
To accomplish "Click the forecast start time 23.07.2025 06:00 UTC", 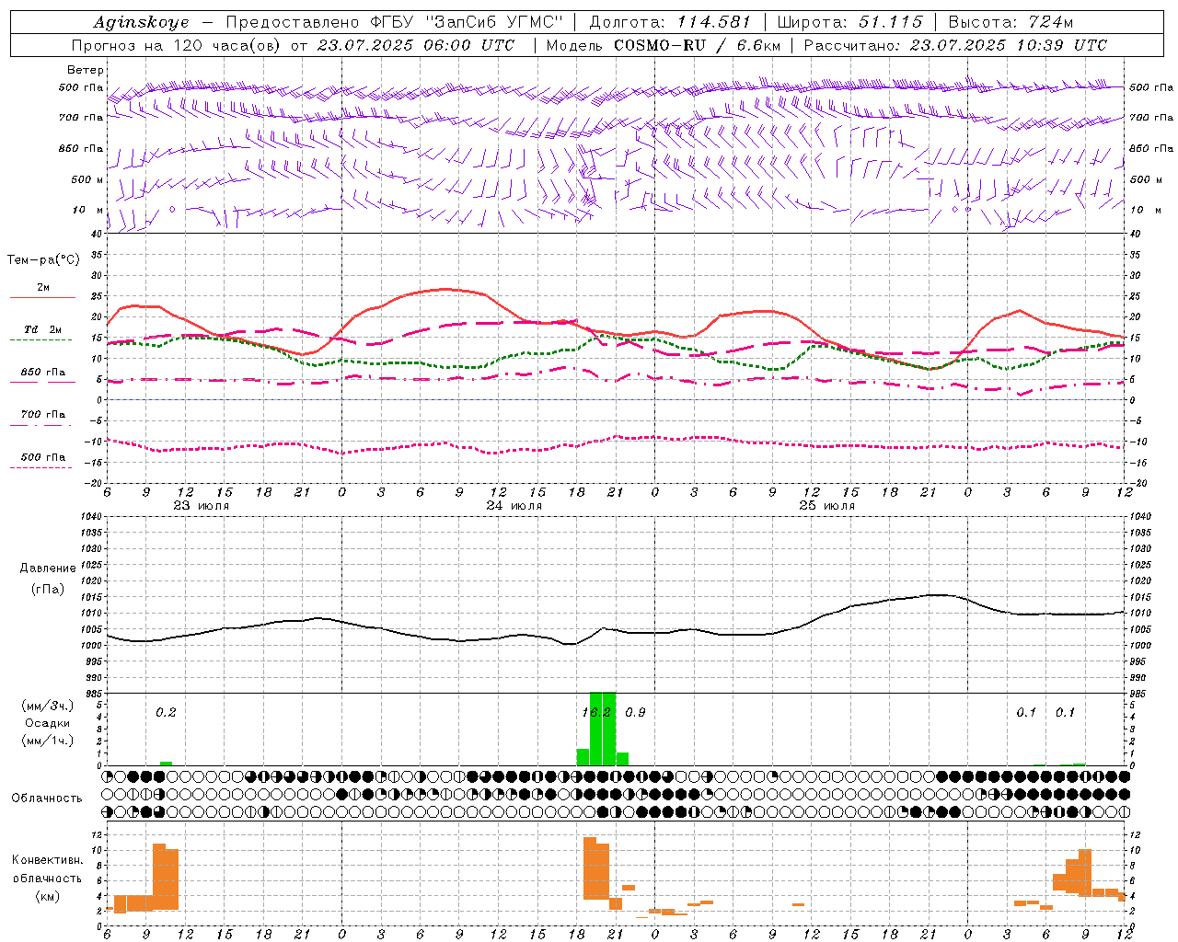I will coord(415,45).
